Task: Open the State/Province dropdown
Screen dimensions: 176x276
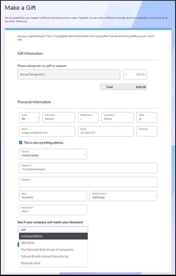Action: [123, 196]
